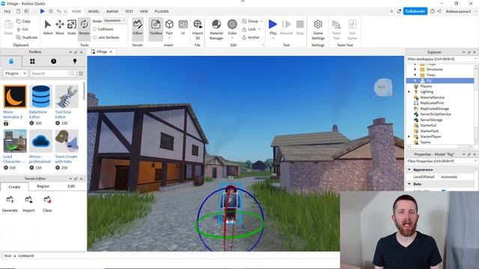
Task: Switch to the AVATAR ribbon tab
Action: coord(112,11)
